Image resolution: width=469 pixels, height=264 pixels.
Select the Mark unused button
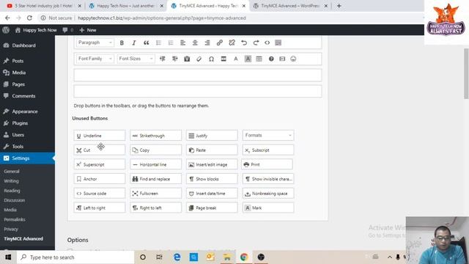(x=268, y=208)
